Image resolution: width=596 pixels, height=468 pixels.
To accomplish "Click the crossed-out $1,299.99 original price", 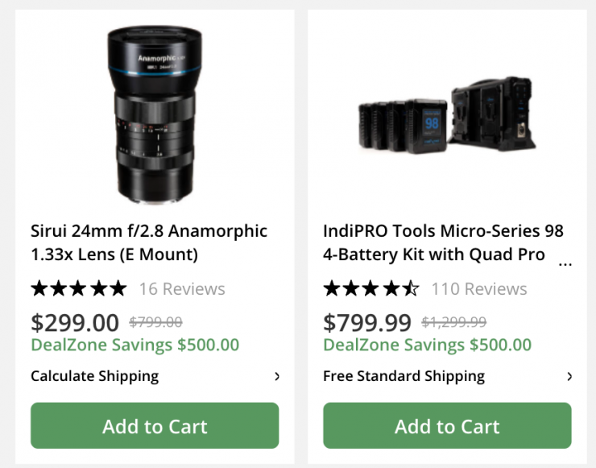I will click(454, 322).
